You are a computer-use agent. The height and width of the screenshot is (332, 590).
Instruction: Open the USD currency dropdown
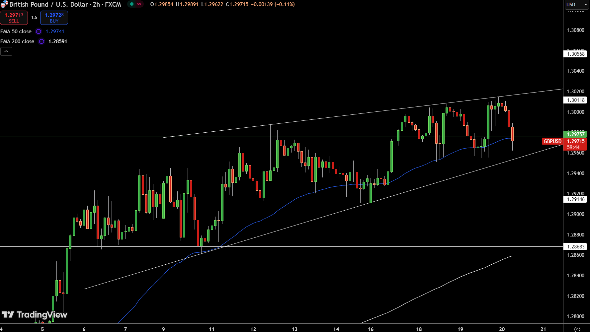pyautogui.click(x=577, y=5)
